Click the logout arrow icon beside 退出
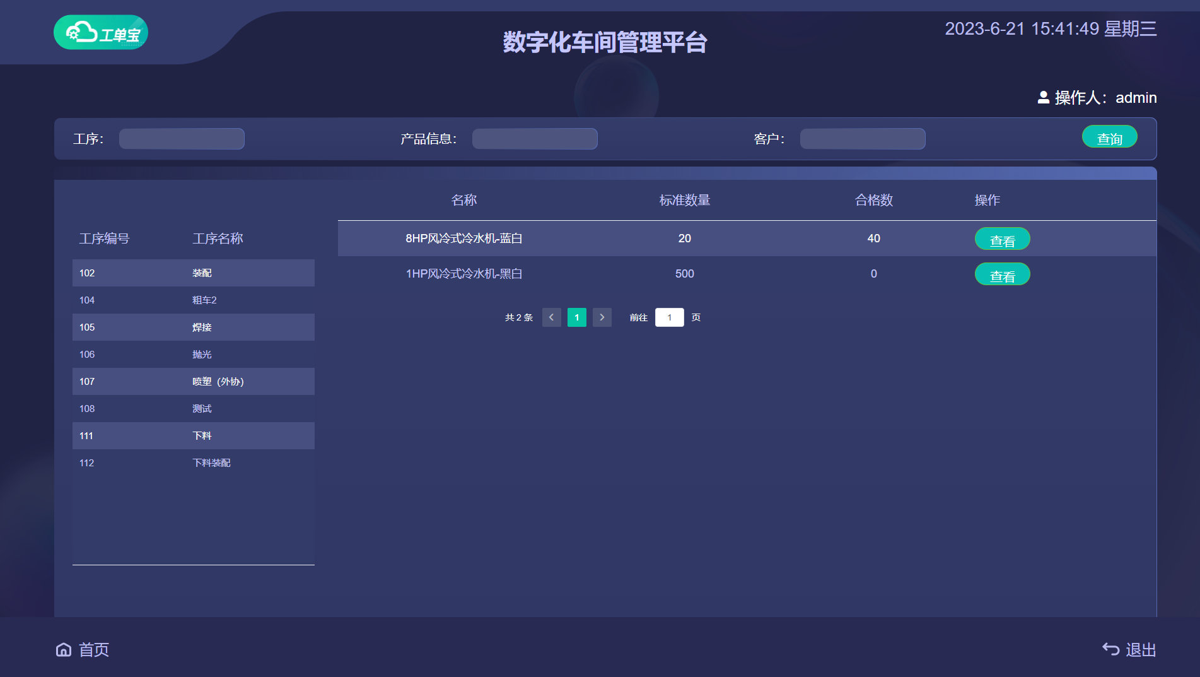Image resolution: width=1200 pixels, height=677 pixels. click(1110, 649)
